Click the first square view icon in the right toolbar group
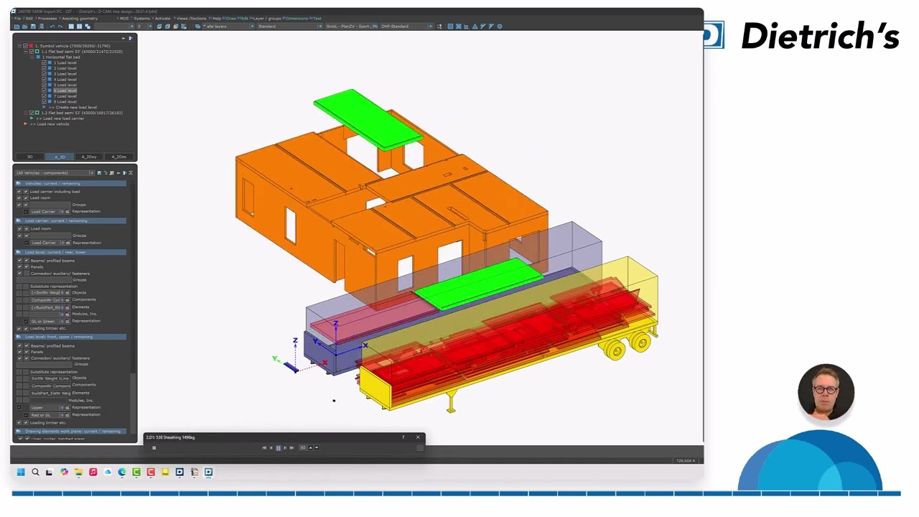 [x=450, y=27]
